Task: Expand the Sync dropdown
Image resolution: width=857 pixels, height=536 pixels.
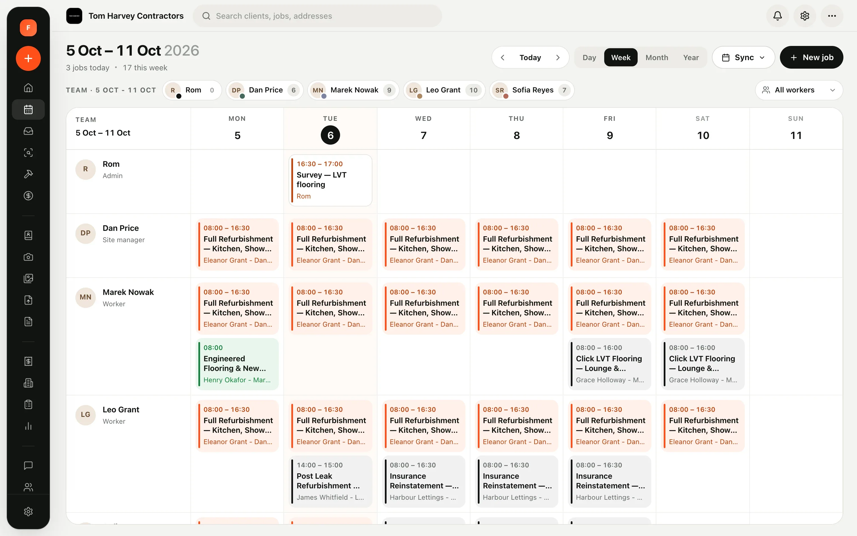Action: click(x=743, y=57)
